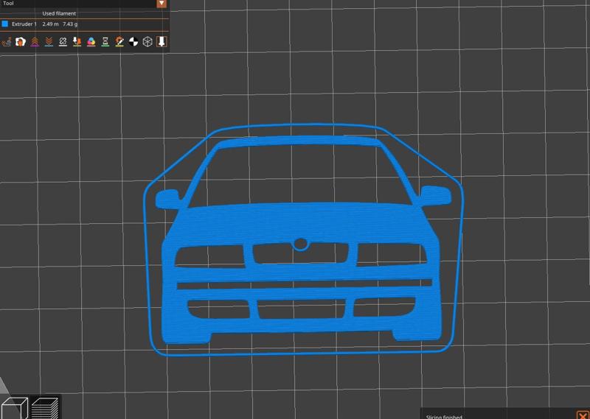This screenshot has height=419, width=590.
Task: Click the Slicing finished notification text
Action: tap(444, 417)
